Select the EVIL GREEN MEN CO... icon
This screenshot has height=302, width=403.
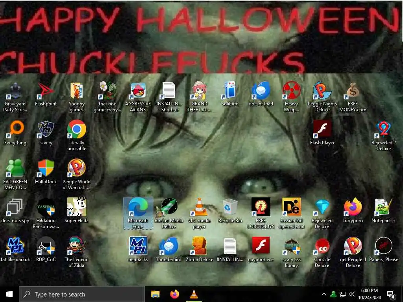click(15, 175)
